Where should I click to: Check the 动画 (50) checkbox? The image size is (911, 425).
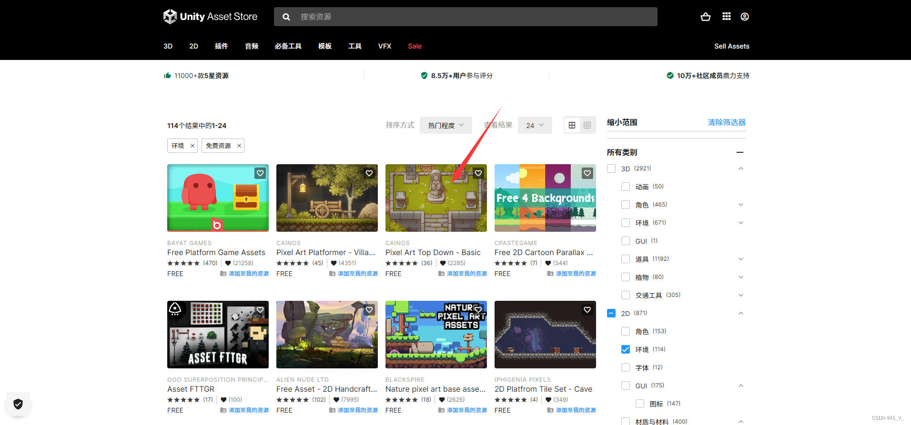pos(626,187)
